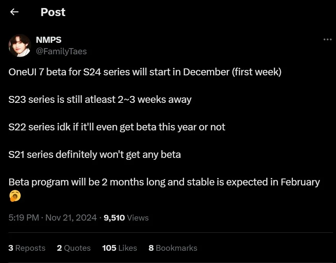Show the 3 Reposts list

[x=27, y=248]
